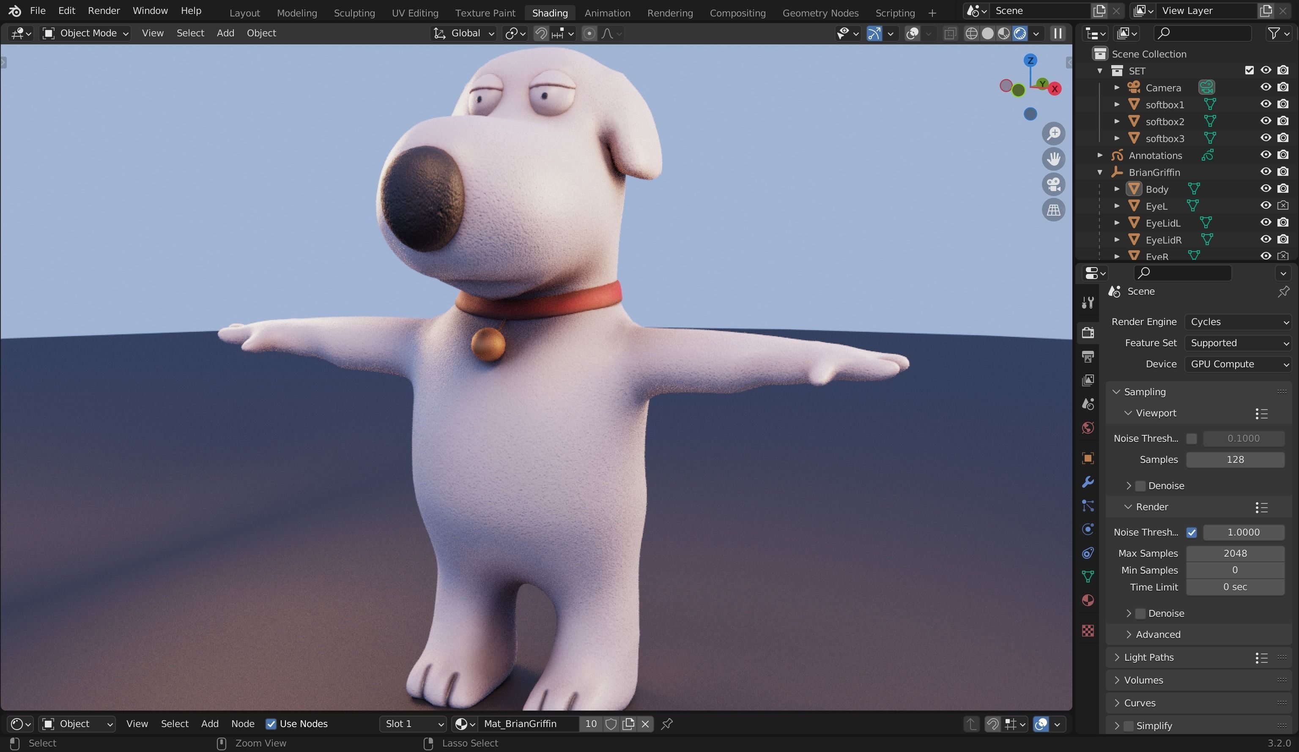Switch to the Sculpting workspace tab

(354, 13)
